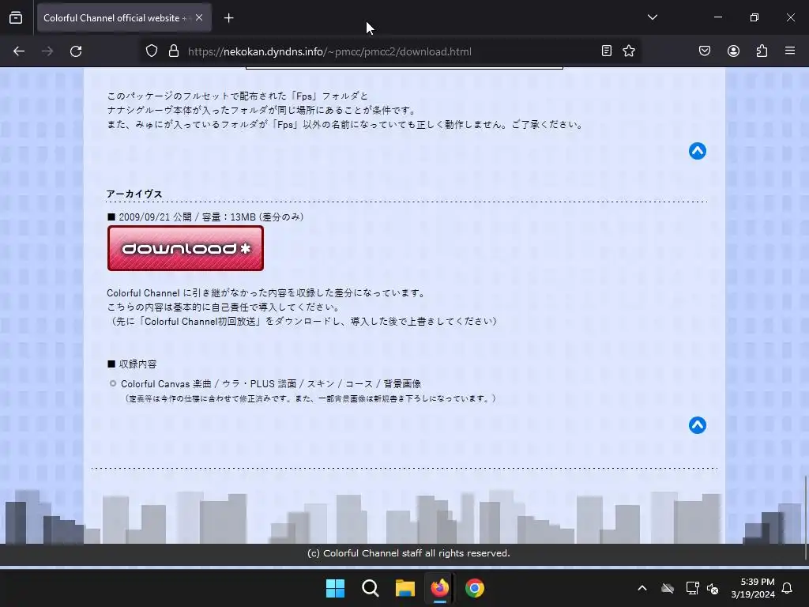Show hidden system tray icons
Screen dimensions: 809x607
tap(642, 588)
